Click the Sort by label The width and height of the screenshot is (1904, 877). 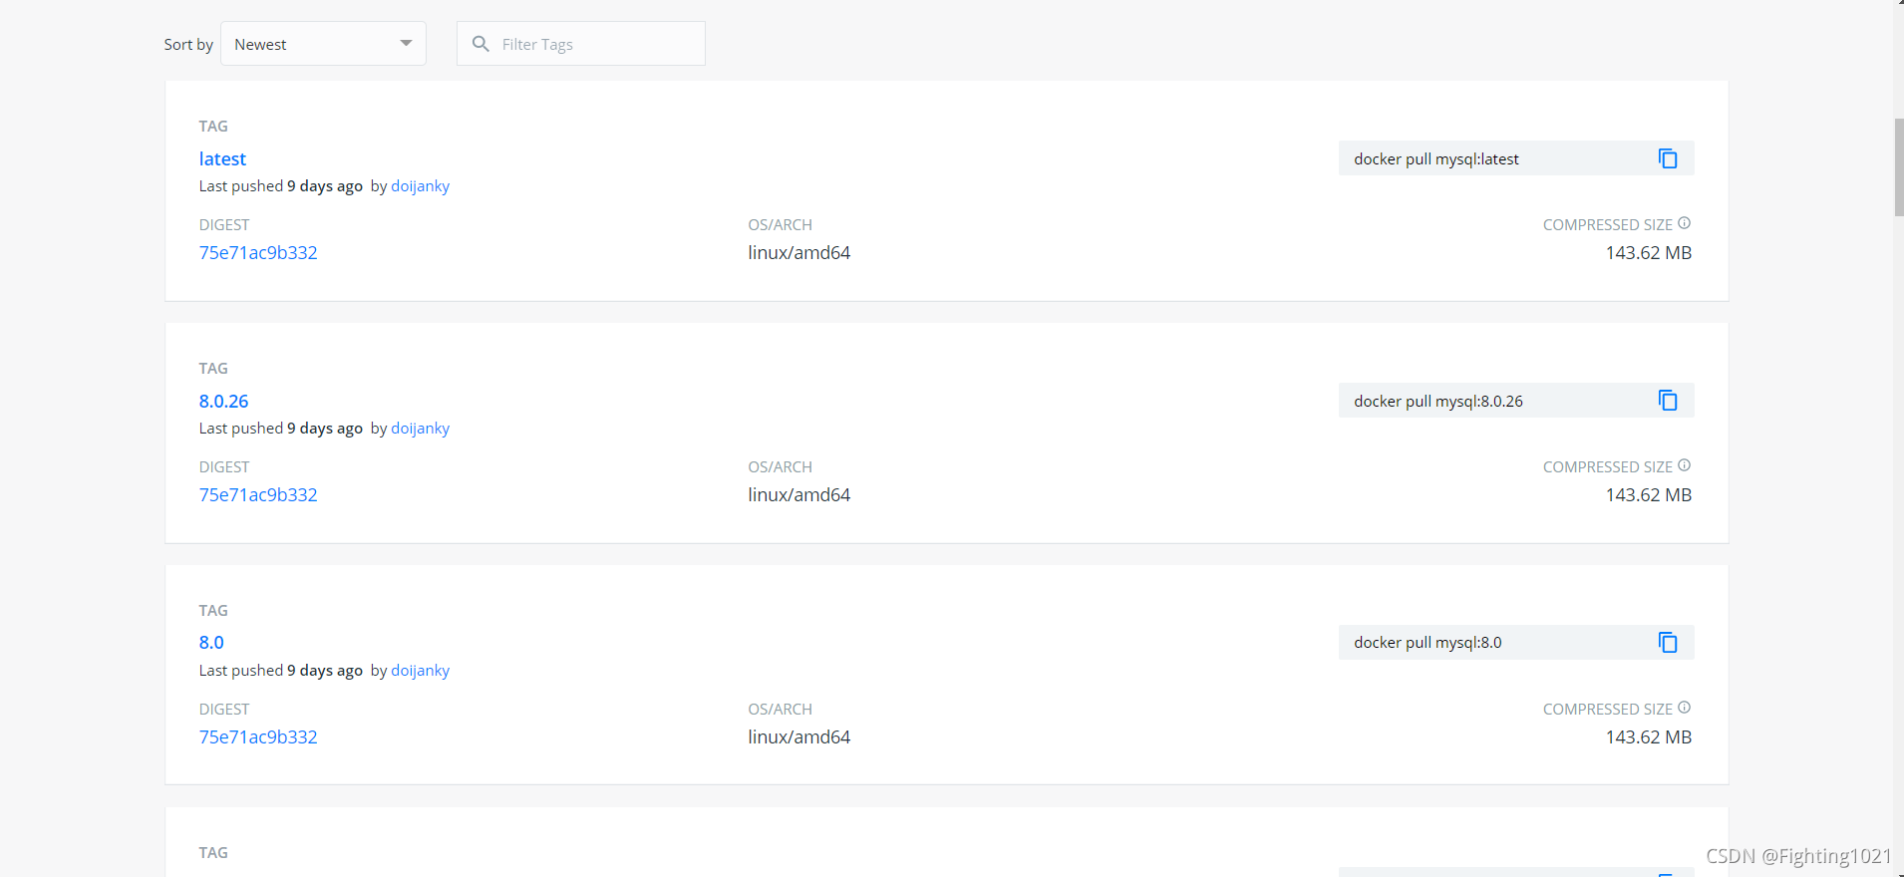(188, 45)
